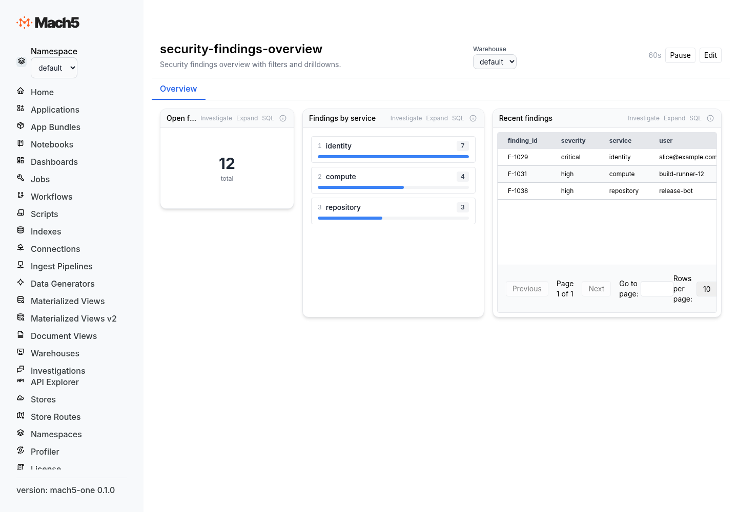Click SQL on Findings by service panel
This screenshot has height=512, width=738.
point(458,118)
